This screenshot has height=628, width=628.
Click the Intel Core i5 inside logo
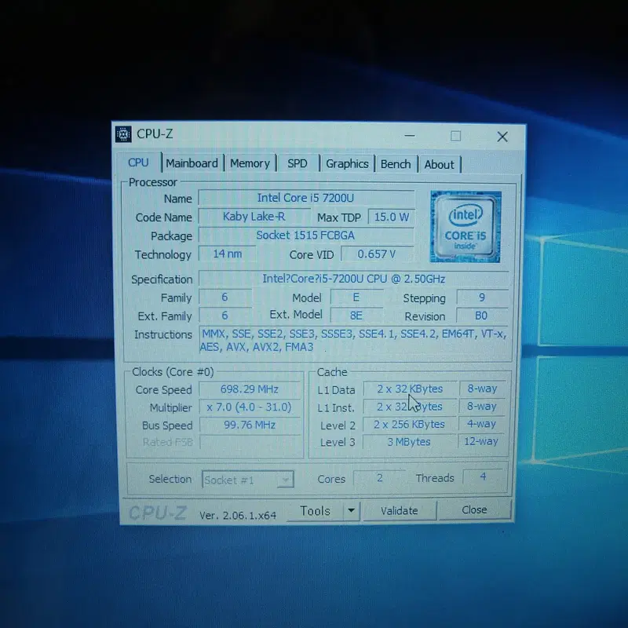pyautogui.click(x=466, y=227)
